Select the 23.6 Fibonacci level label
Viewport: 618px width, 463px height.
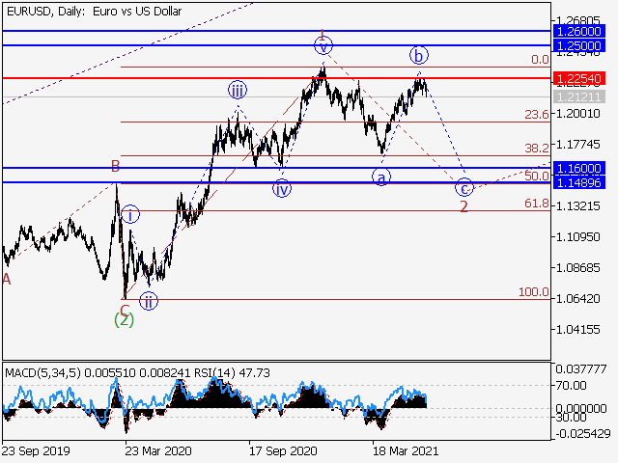[x=537, y=115]
